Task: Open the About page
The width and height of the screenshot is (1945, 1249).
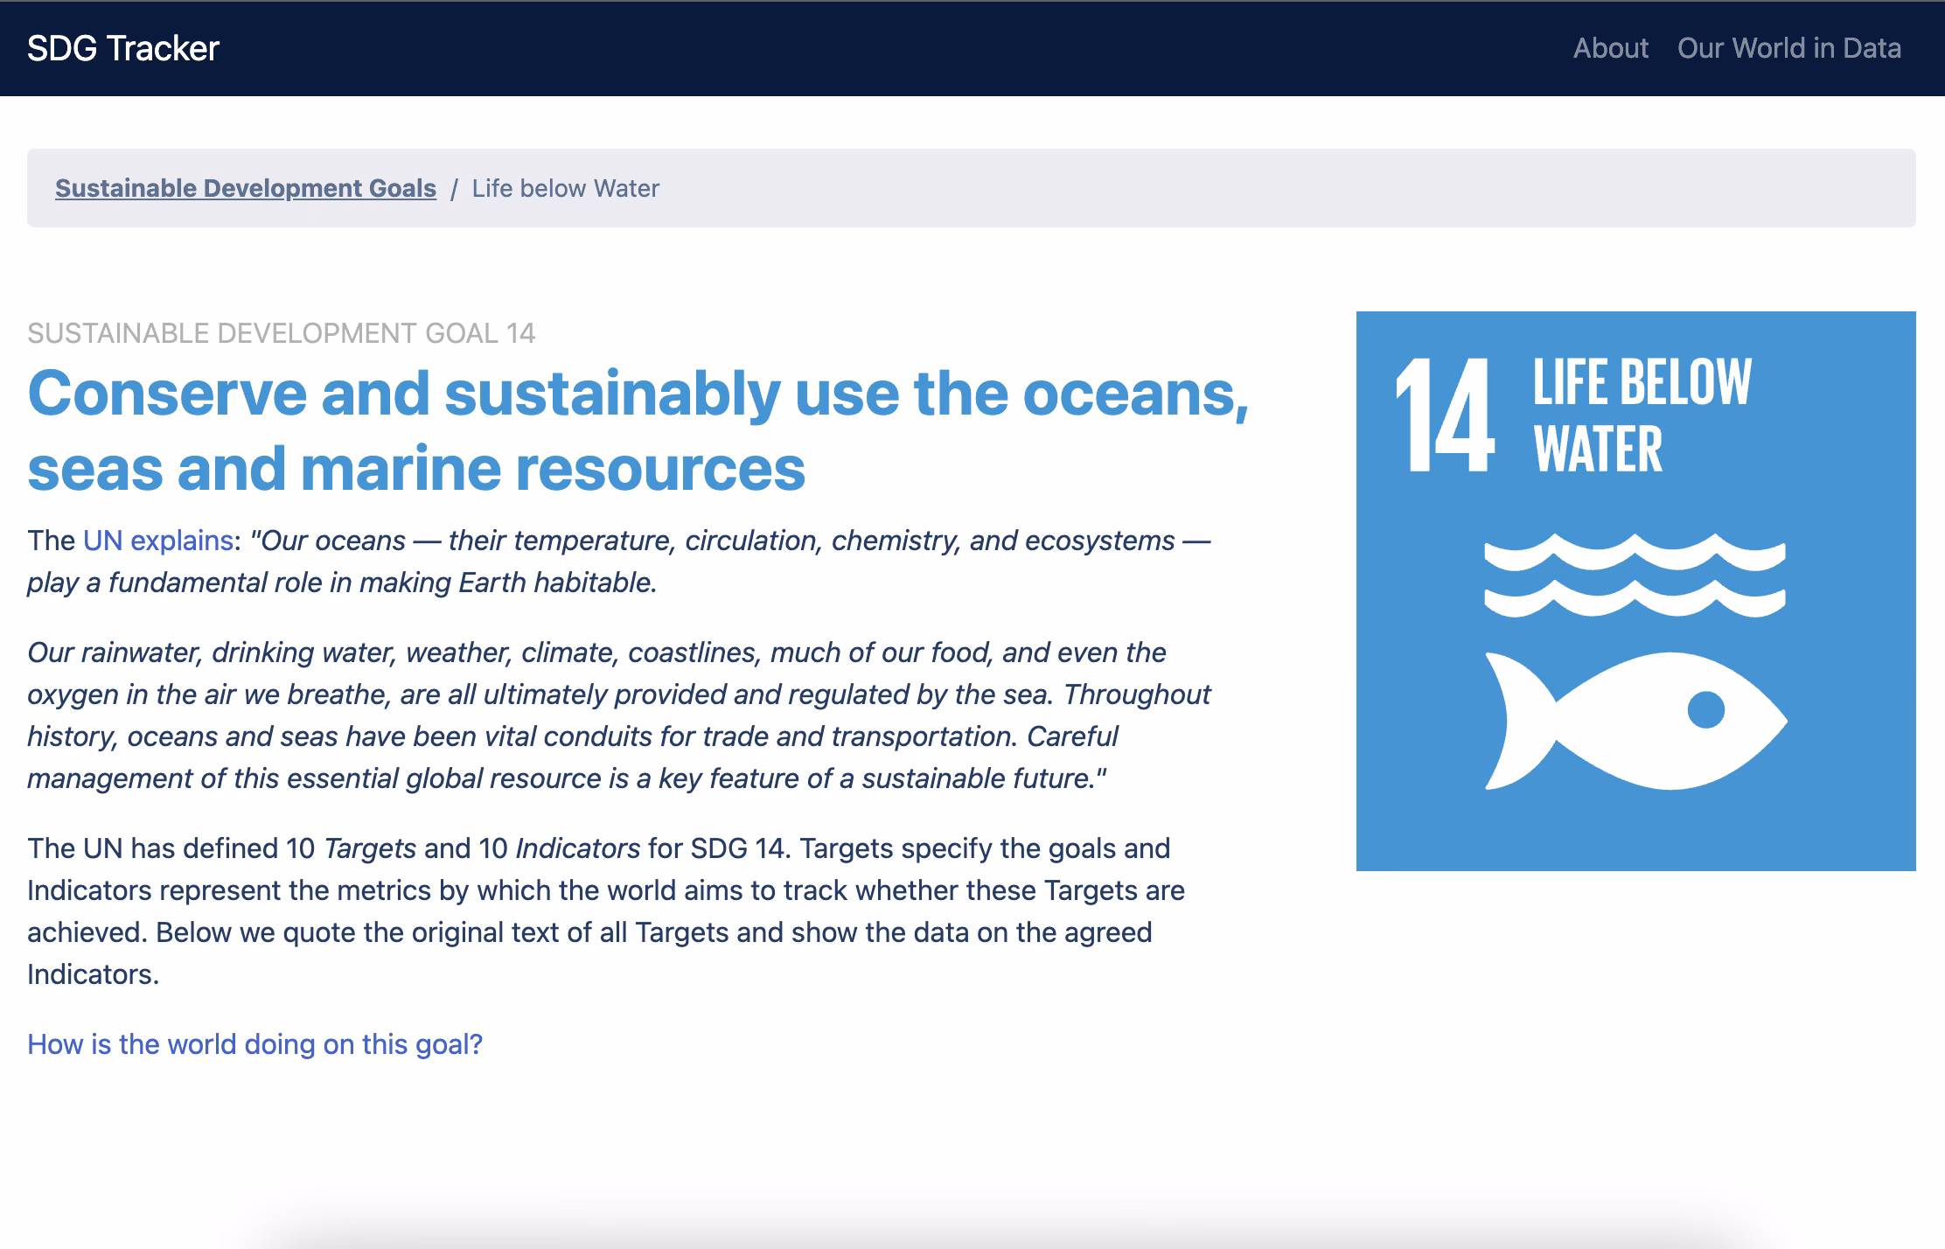Action: 1610,48
